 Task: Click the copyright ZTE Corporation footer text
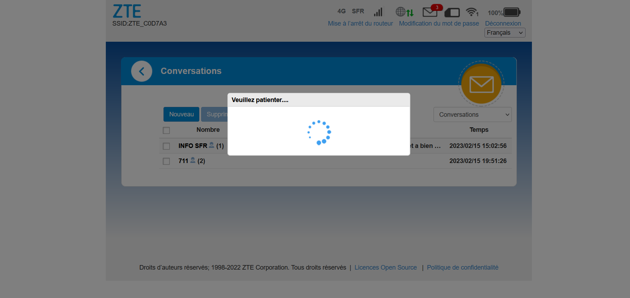(x=243, y=267)
